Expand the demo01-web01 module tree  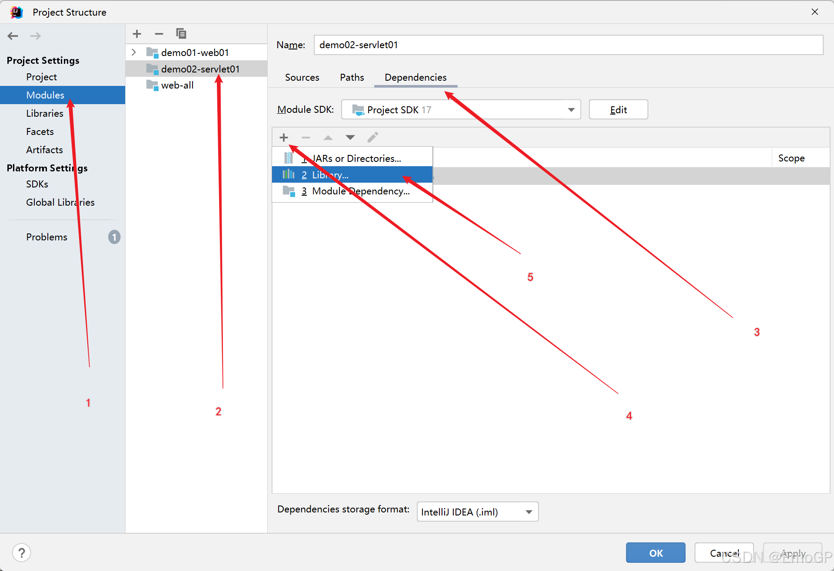tap(134, 53)
